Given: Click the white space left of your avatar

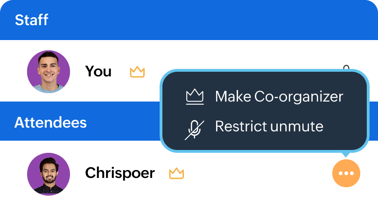Looking at the screenshot, I should click(x=13, y=72).
